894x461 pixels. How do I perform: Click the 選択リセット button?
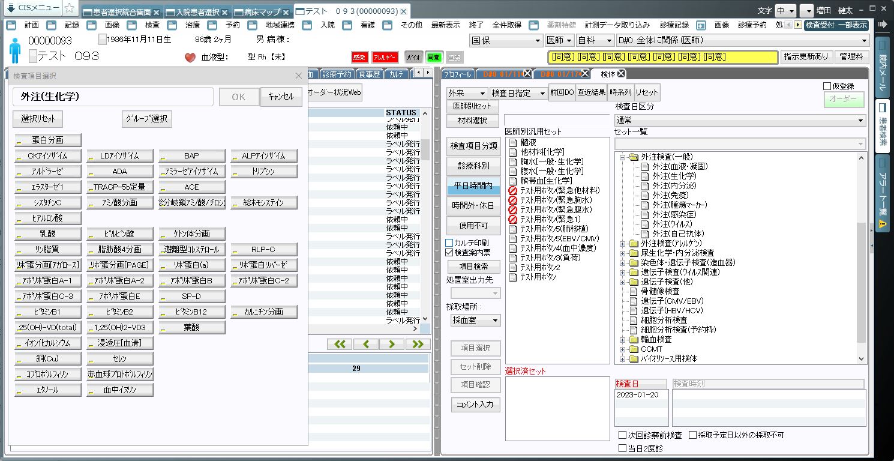(38, 119)
